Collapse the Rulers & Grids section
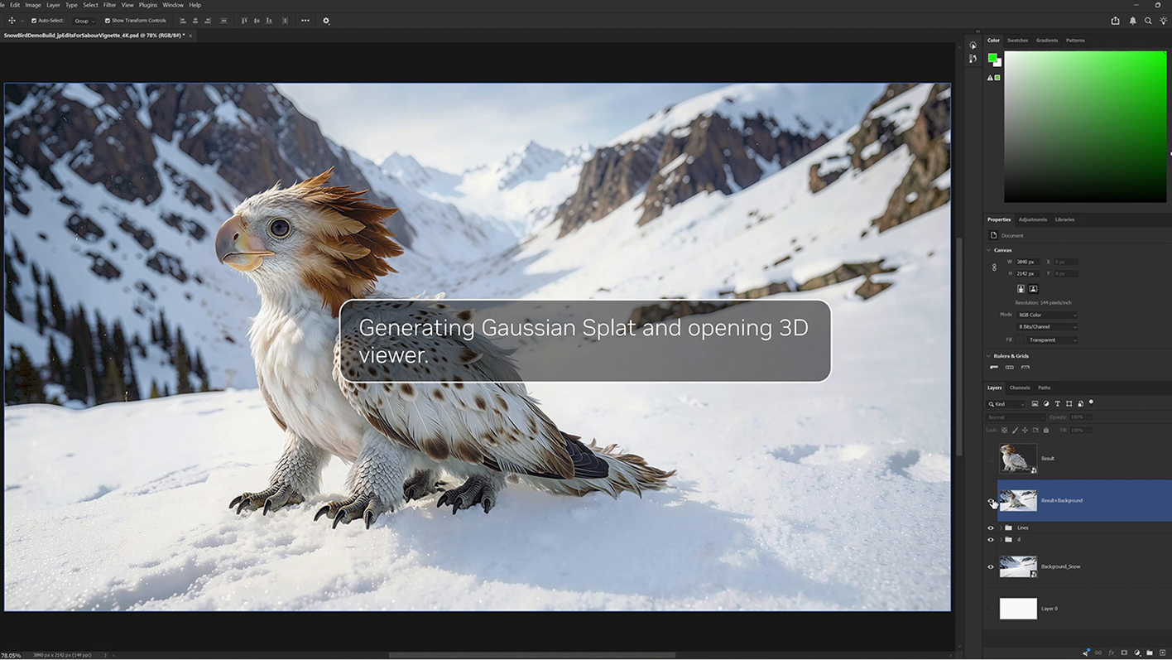The image size is (1172, 660). pyautogui.click(x=989, y=356)
